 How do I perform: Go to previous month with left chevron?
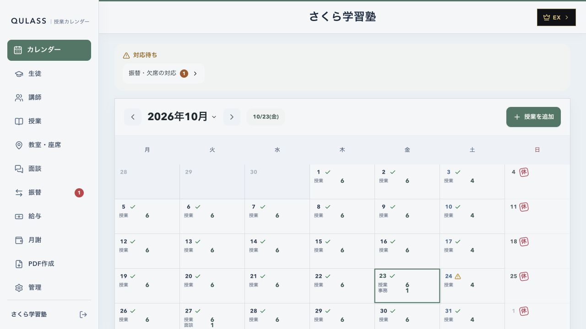tap(133, 117)
